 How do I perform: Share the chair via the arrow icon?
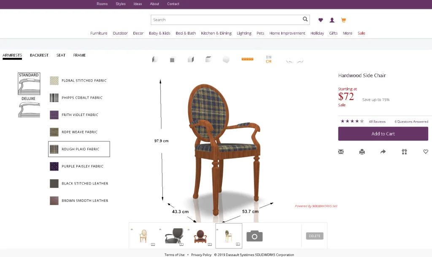point(383,151)
